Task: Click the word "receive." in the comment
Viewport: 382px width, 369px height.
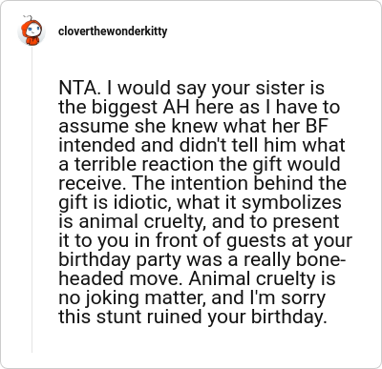Action: pyautogui.click(x=93, y=183)
